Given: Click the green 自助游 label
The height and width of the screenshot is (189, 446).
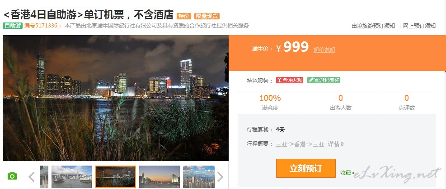Looking at the screenshot, I should pyautogui.click(x=13, y=26).
